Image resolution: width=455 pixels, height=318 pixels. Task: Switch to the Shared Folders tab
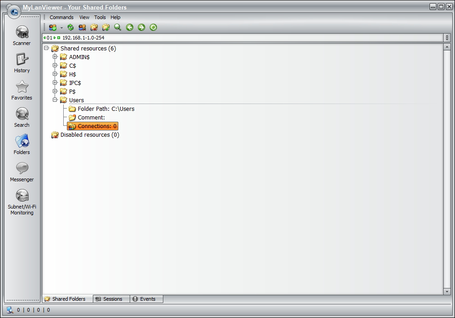tap(68, 299)
